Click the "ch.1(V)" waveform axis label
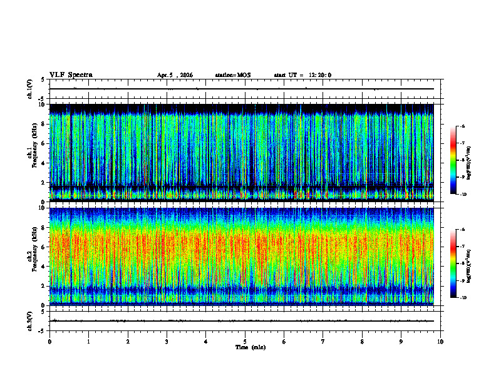496x383 pixels. [30, 89]
